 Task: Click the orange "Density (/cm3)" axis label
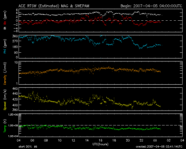point(5,73)
